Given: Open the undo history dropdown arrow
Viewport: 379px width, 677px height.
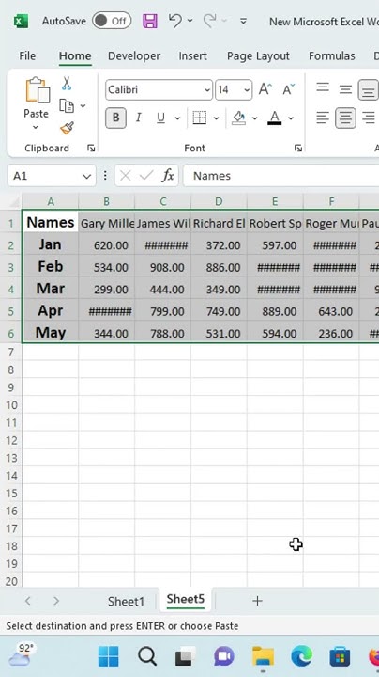Looking at the screenshot, I should click(189, 21).
